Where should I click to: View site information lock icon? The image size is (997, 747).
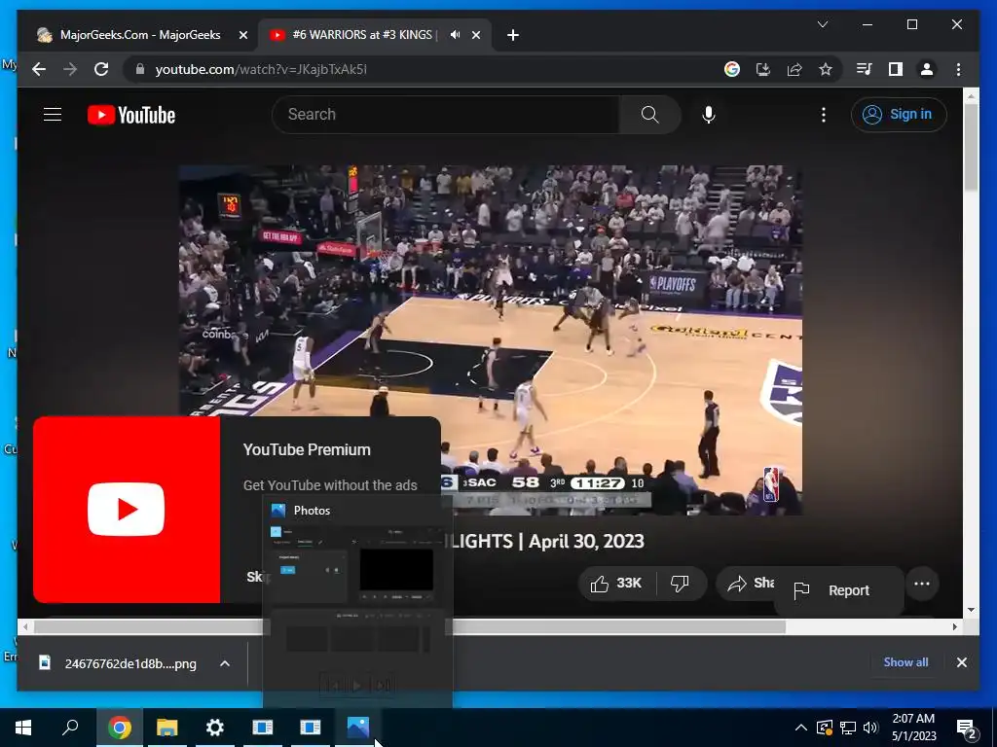(140, 69)
